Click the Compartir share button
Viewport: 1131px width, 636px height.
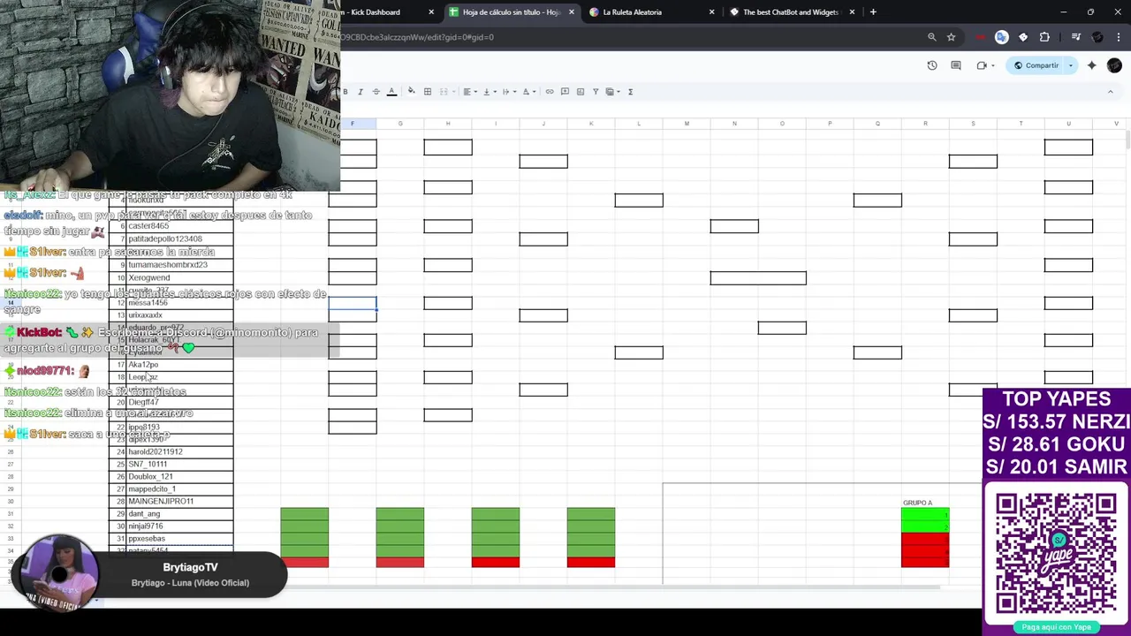click(1036, 65)
